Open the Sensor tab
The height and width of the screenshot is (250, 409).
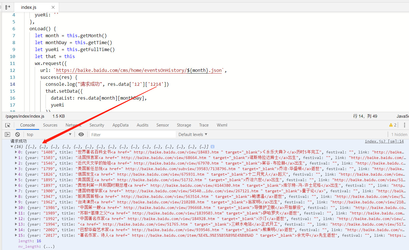point(163,125)
